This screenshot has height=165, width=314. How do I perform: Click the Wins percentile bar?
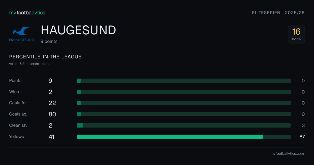184,92
